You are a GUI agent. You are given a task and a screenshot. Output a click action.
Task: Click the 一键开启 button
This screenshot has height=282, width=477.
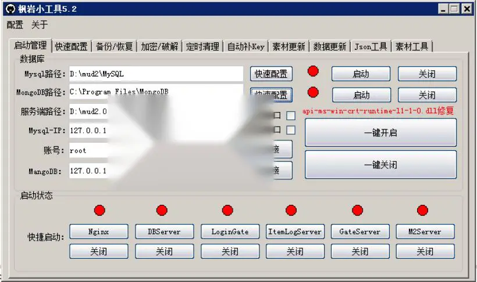click(x=380, y=133)
